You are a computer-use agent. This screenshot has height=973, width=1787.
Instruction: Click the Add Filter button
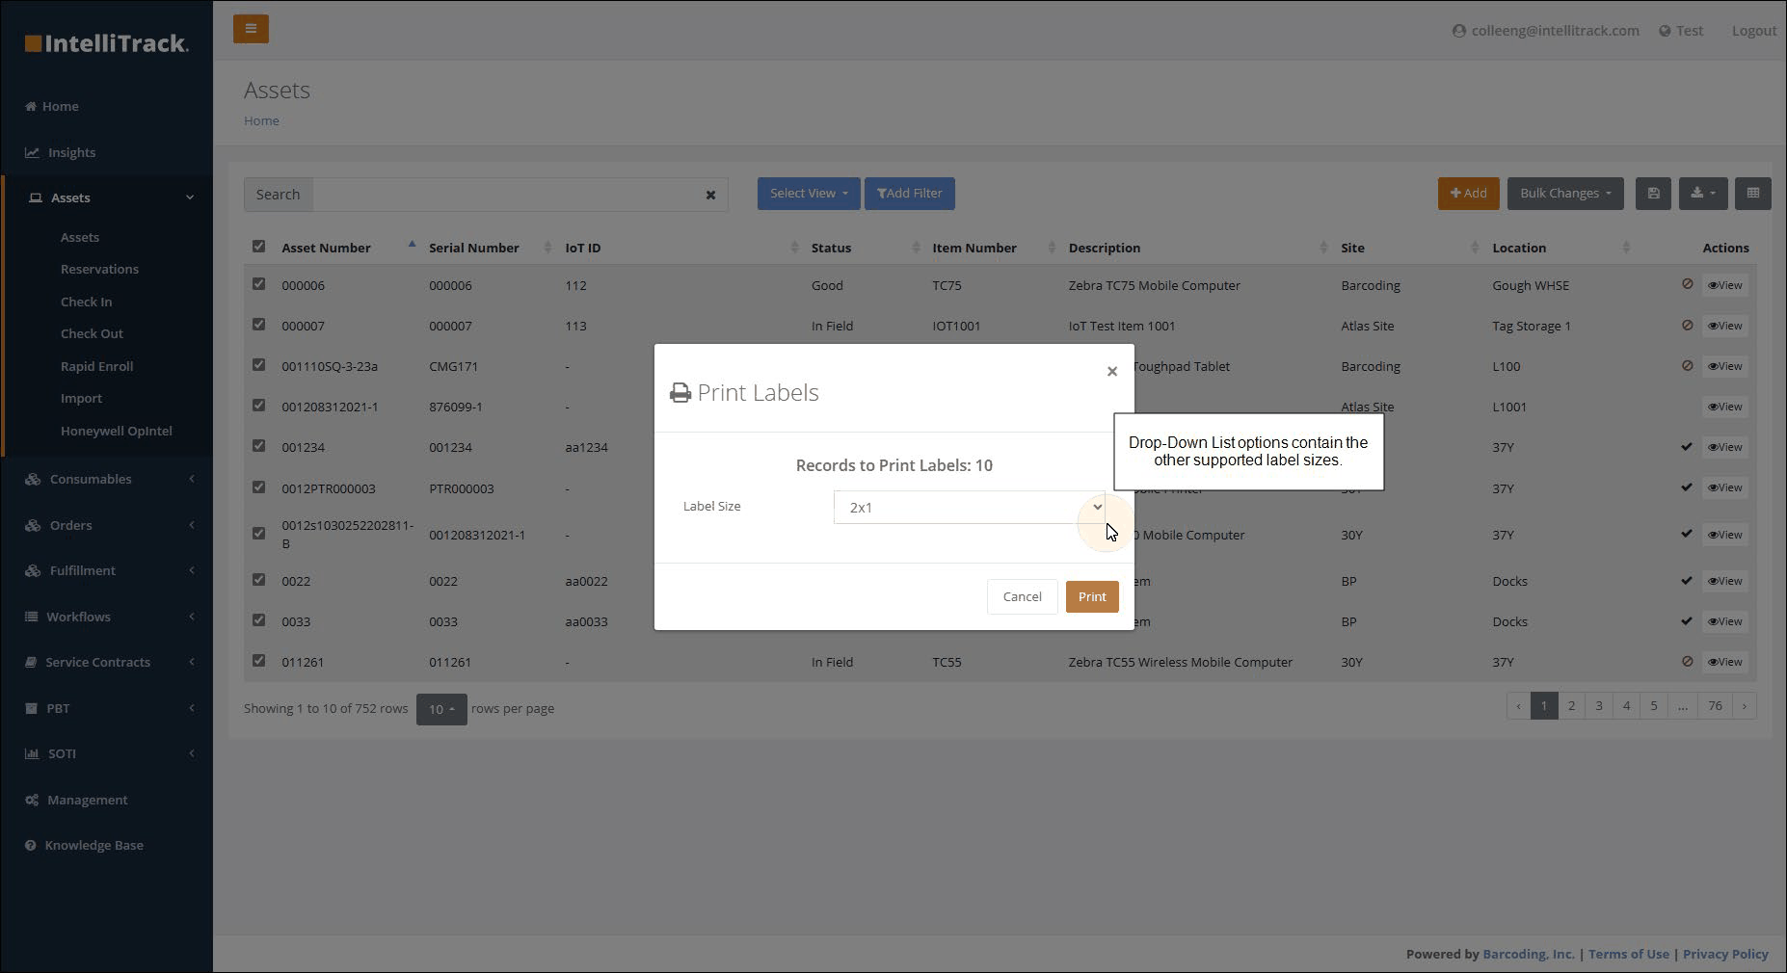[910, 194]
